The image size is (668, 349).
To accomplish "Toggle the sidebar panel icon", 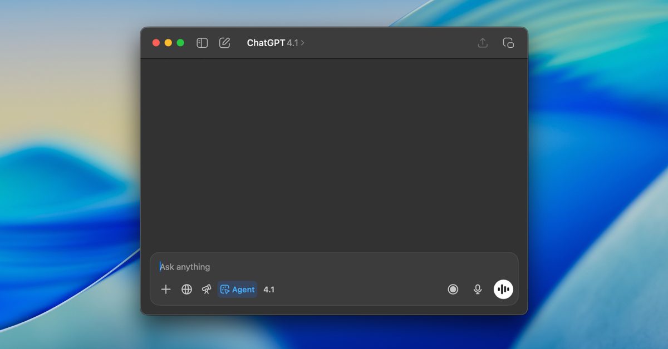I will (202, 43).
